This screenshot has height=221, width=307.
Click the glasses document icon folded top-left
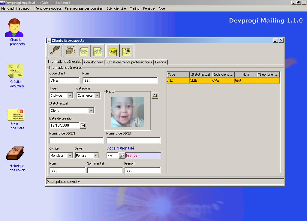click(x=84, y=51)
